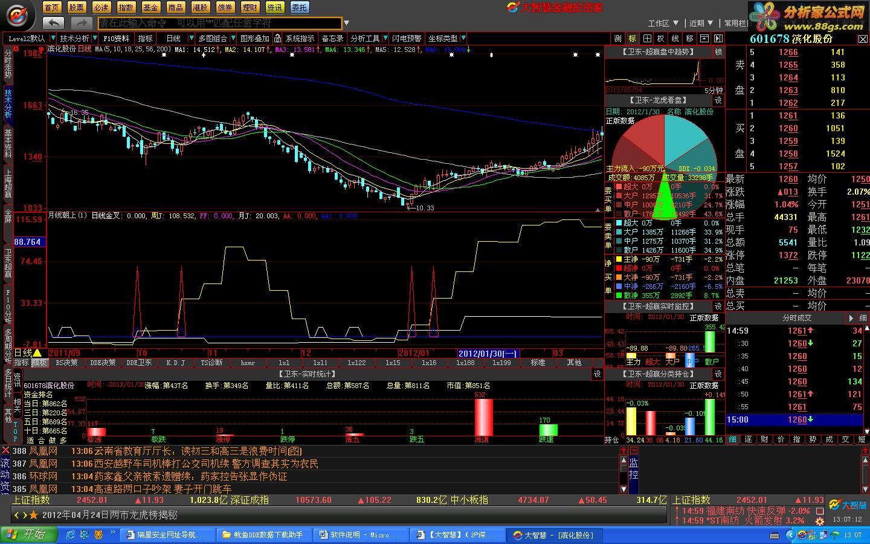Open the 股票 stocks menu
Screen dimensions: 870x544
[x=77, y=7]
